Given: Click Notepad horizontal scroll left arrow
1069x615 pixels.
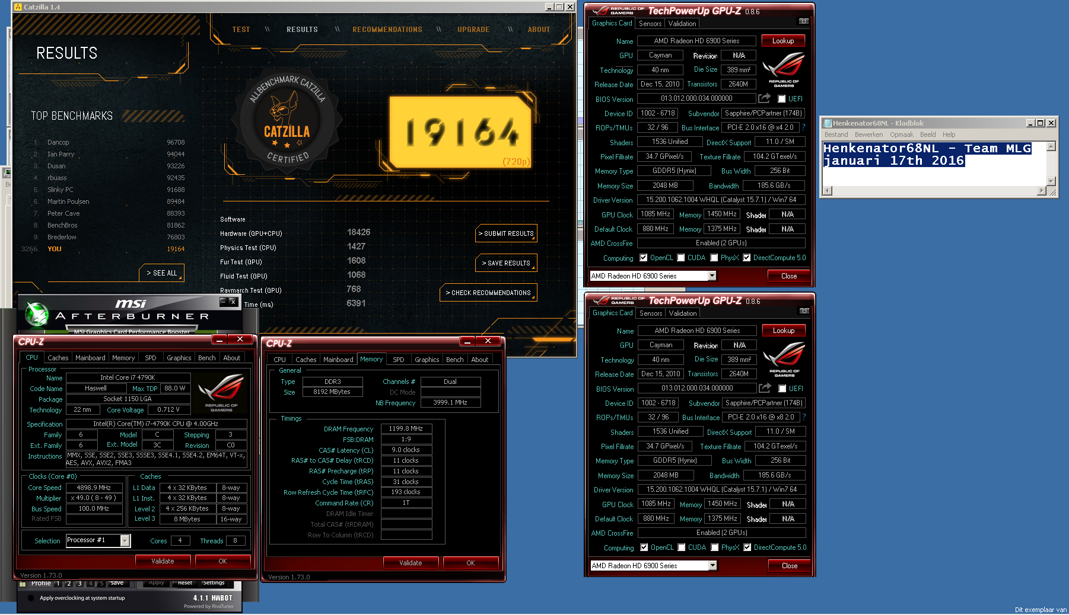Looking at the screenshot, I should 828,191.
